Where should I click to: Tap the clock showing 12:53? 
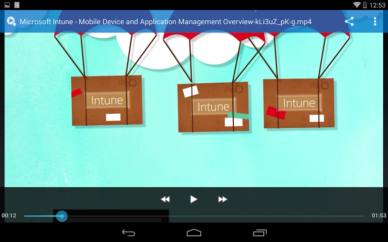378,5
